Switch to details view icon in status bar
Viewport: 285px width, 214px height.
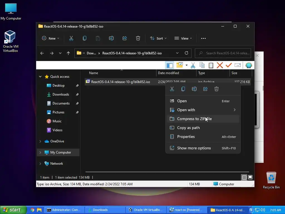[x=244, y=177]
